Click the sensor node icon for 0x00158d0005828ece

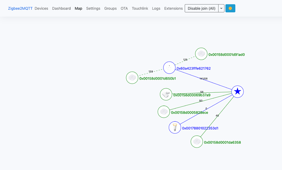click(x=163, y=112)
